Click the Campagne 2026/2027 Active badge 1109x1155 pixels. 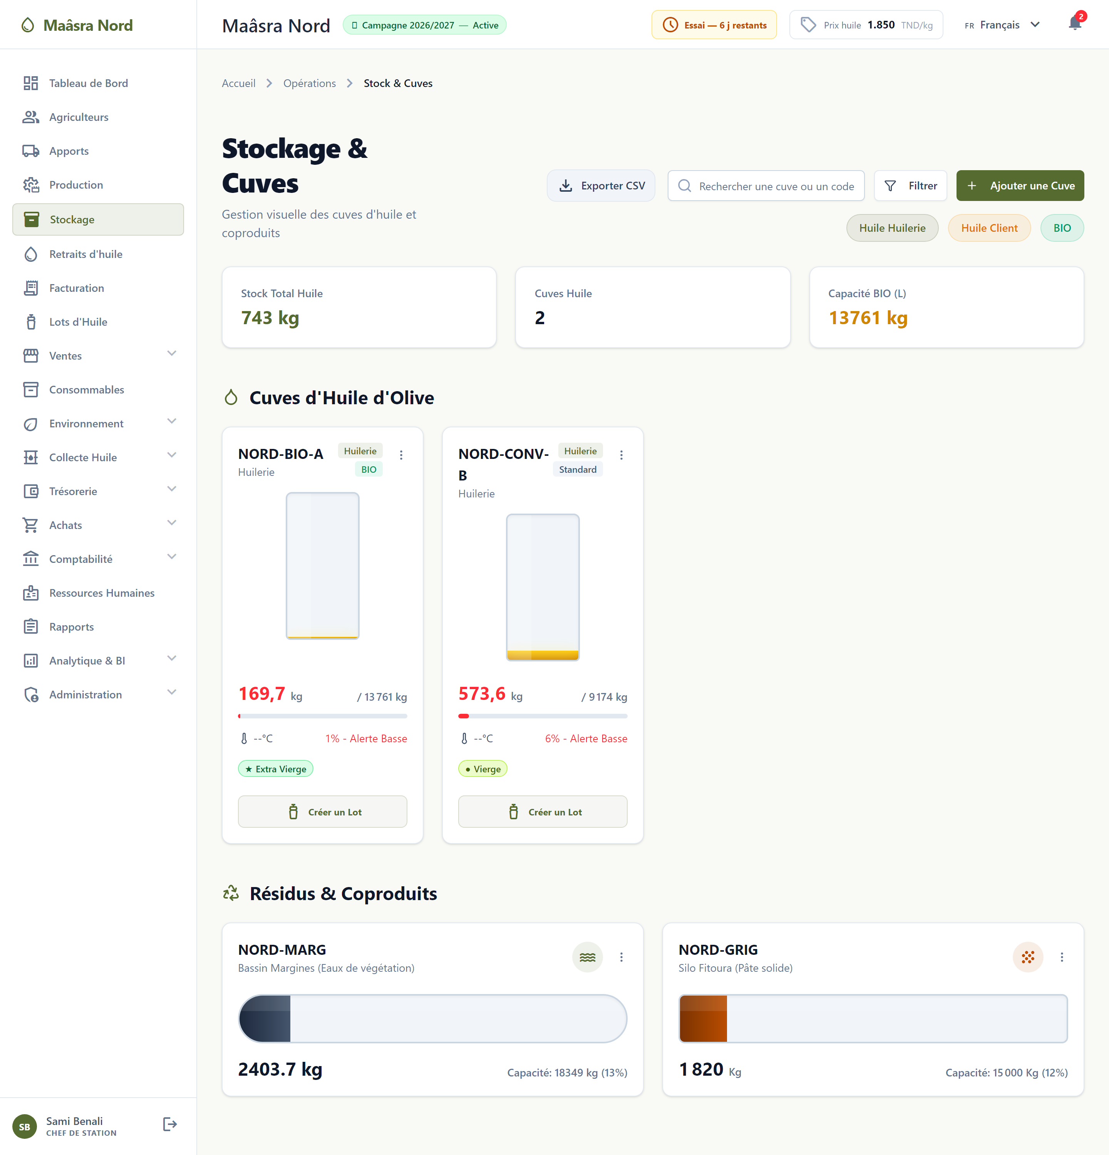pyautogui.click(x=424, y=25)
